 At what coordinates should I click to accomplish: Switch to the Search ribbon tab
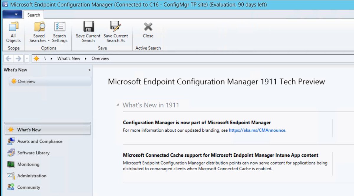coord(34,15)
